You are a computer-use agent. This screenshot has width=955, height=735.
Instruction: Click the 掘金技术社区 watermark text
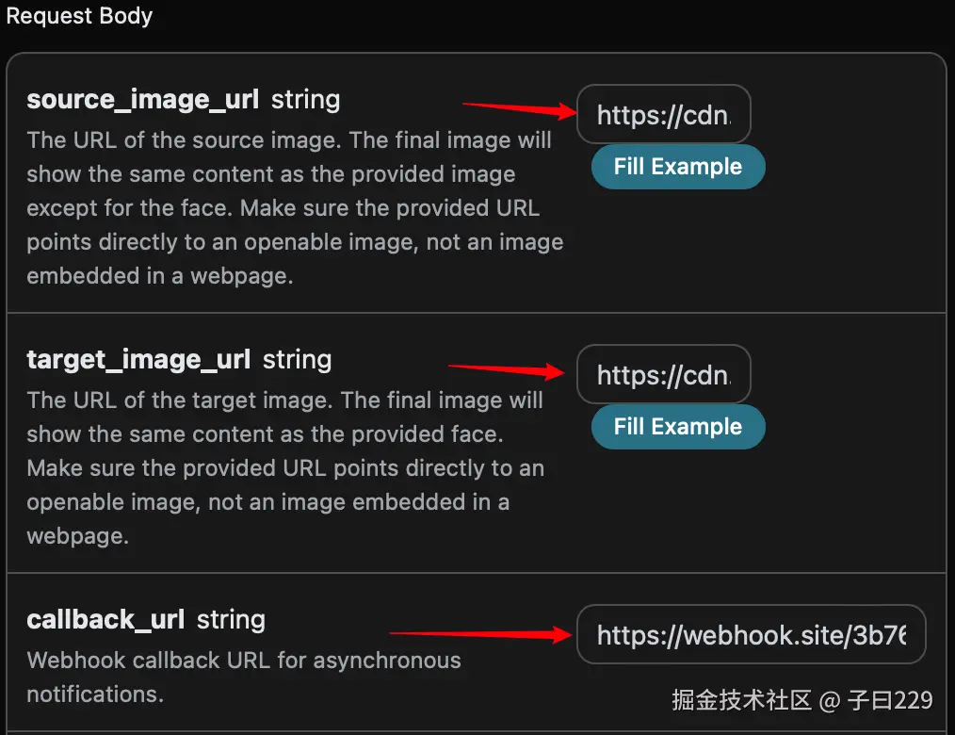[x=741, y=700]
